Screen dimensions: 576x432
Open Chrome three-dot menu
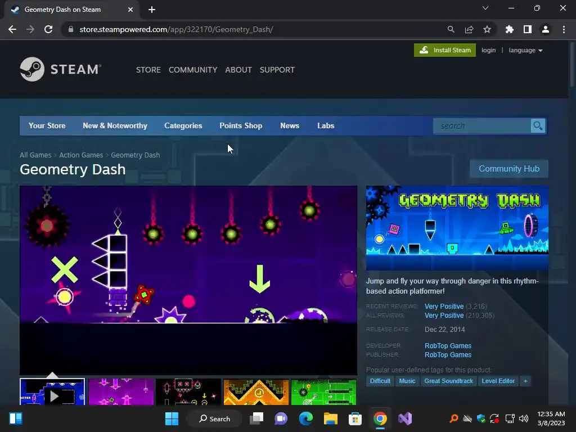(x=564, y=29)
